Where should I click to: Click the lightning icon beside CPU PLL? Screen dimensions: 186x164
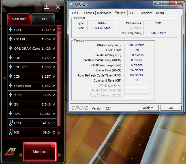coord(10,39)
